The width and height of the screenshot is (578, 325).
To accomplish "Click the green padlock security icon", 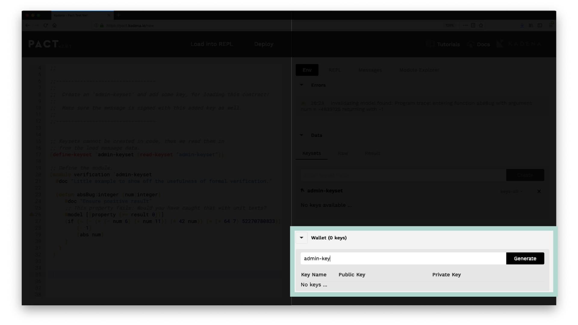I will 102,26.
